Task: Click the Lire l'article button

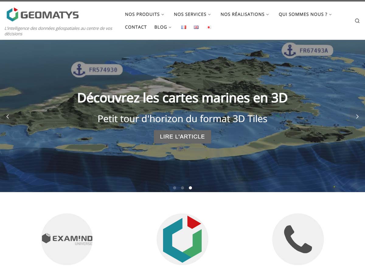Action: click(x=182, y=137)
